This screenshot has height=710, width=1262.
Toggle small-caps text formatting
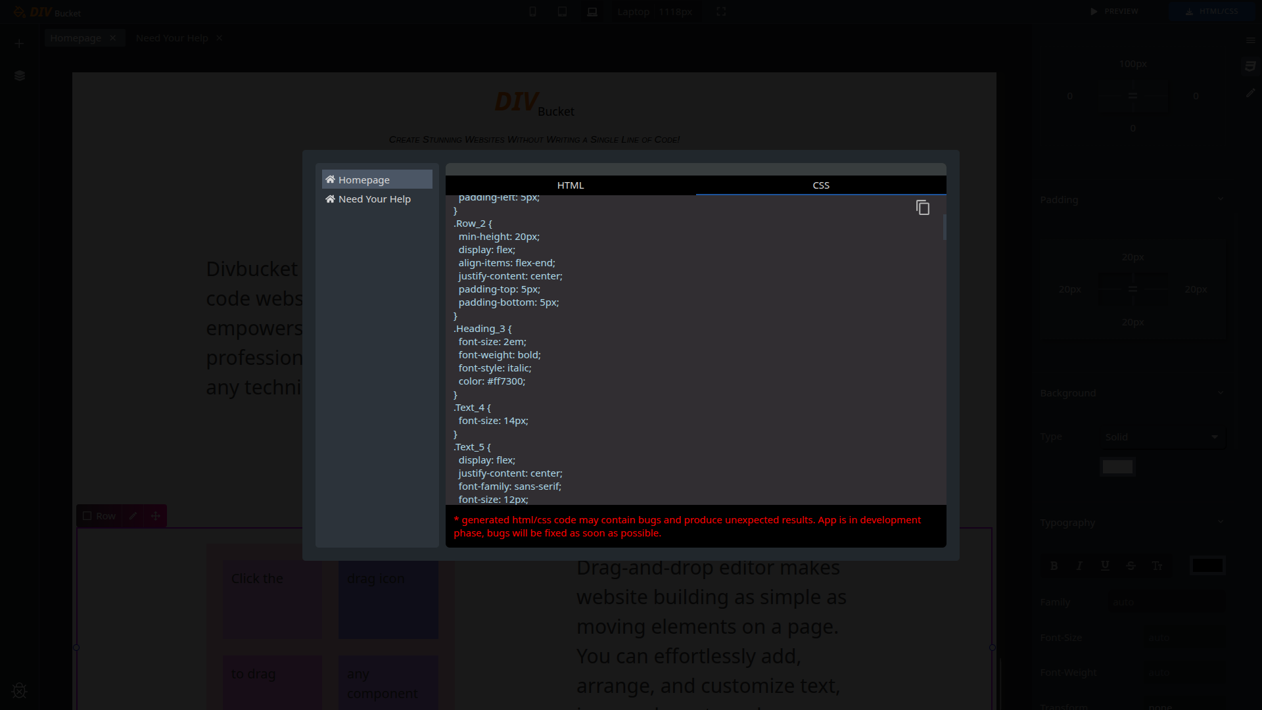click(x=1157, y=566)
